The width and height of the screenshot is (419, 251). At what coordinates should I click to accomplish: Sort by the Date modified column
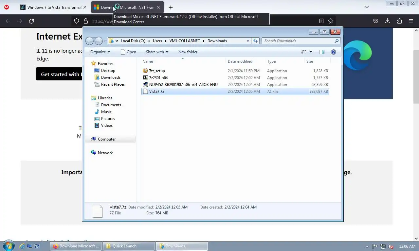240,61
